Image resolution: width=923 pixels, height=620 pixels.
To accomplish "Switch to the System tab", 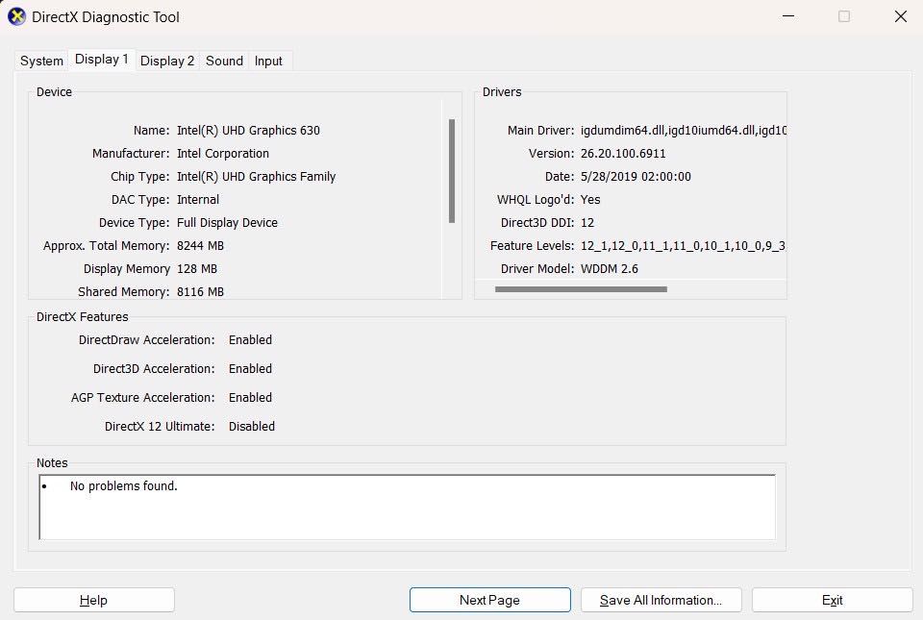I will [41, 61].
